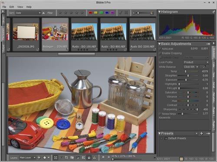Toggle the warning triangle icon
This screenshot has width=217, height=162.
click(x=95, y=158)
